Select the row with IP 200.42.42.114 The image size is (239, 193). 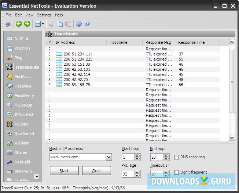click(133, 74)
